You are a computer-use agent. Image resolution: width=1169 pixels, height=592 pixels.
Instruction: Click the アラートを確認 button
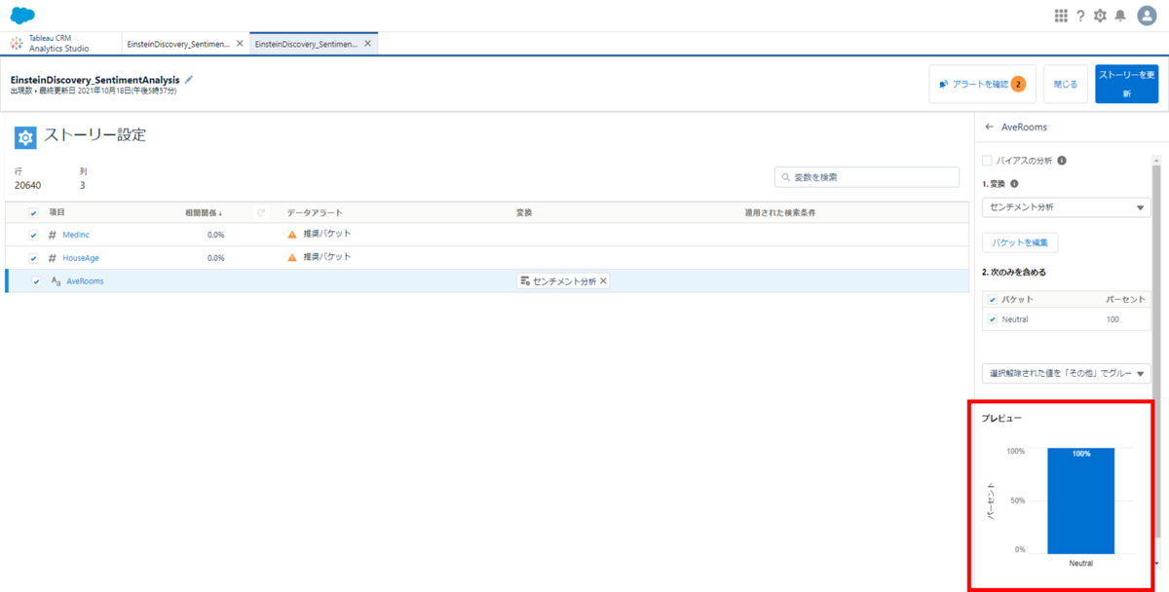pos(982,85)
